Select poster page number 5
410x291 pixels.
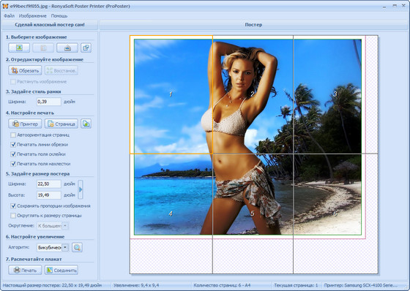(x=253, y=213)
